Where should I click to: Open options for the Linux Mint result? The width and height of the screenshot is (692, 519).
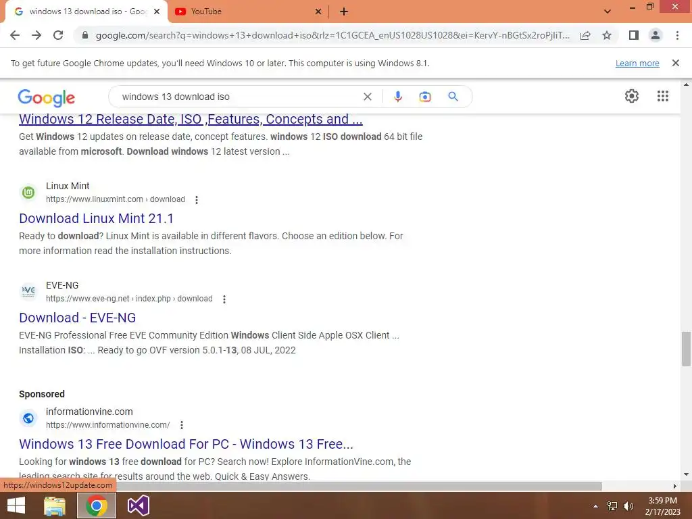[197, 200]
